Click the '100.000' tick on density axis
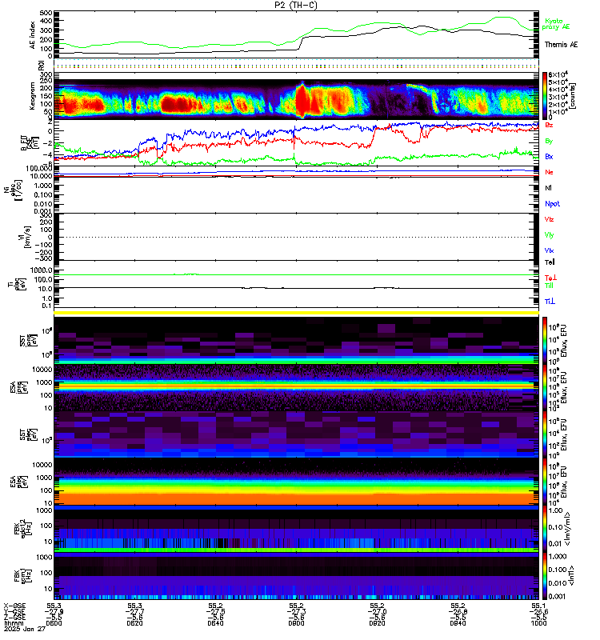Screen dimensions: 600x640 point(38,169)
